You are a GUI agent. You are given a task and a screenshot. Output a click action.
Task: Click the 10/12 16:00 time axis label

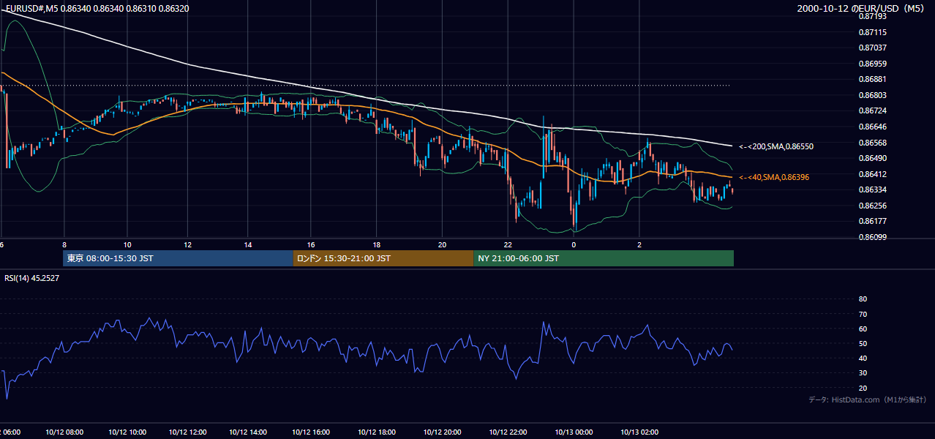(x=312, y=432)
